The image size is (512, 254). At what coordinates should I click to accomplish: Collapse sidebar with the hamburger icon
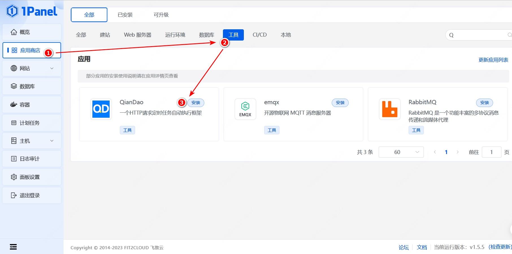click(x=13, y=247)
